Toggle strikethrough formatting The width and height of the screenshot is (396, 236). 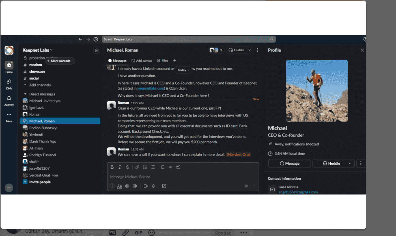[128, 167]
